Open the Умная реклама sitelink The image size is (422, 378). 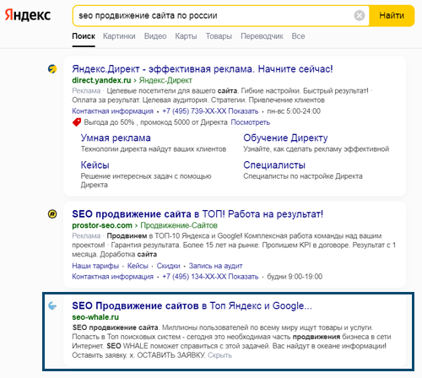[x=116, y=138]
